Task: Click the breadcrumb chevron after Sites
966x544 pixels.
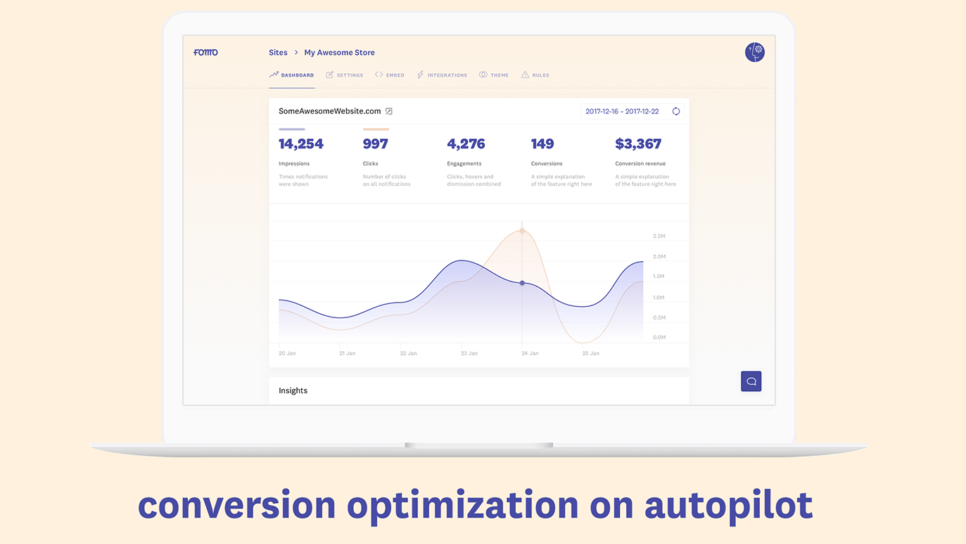Action: (x=296, y=53)
